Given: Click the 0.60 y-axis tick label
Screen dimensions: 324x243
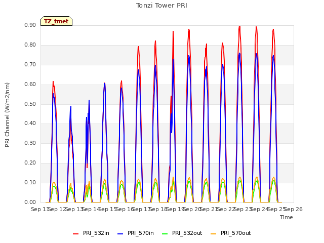Looking at the screenshot, I should (30, 85).
